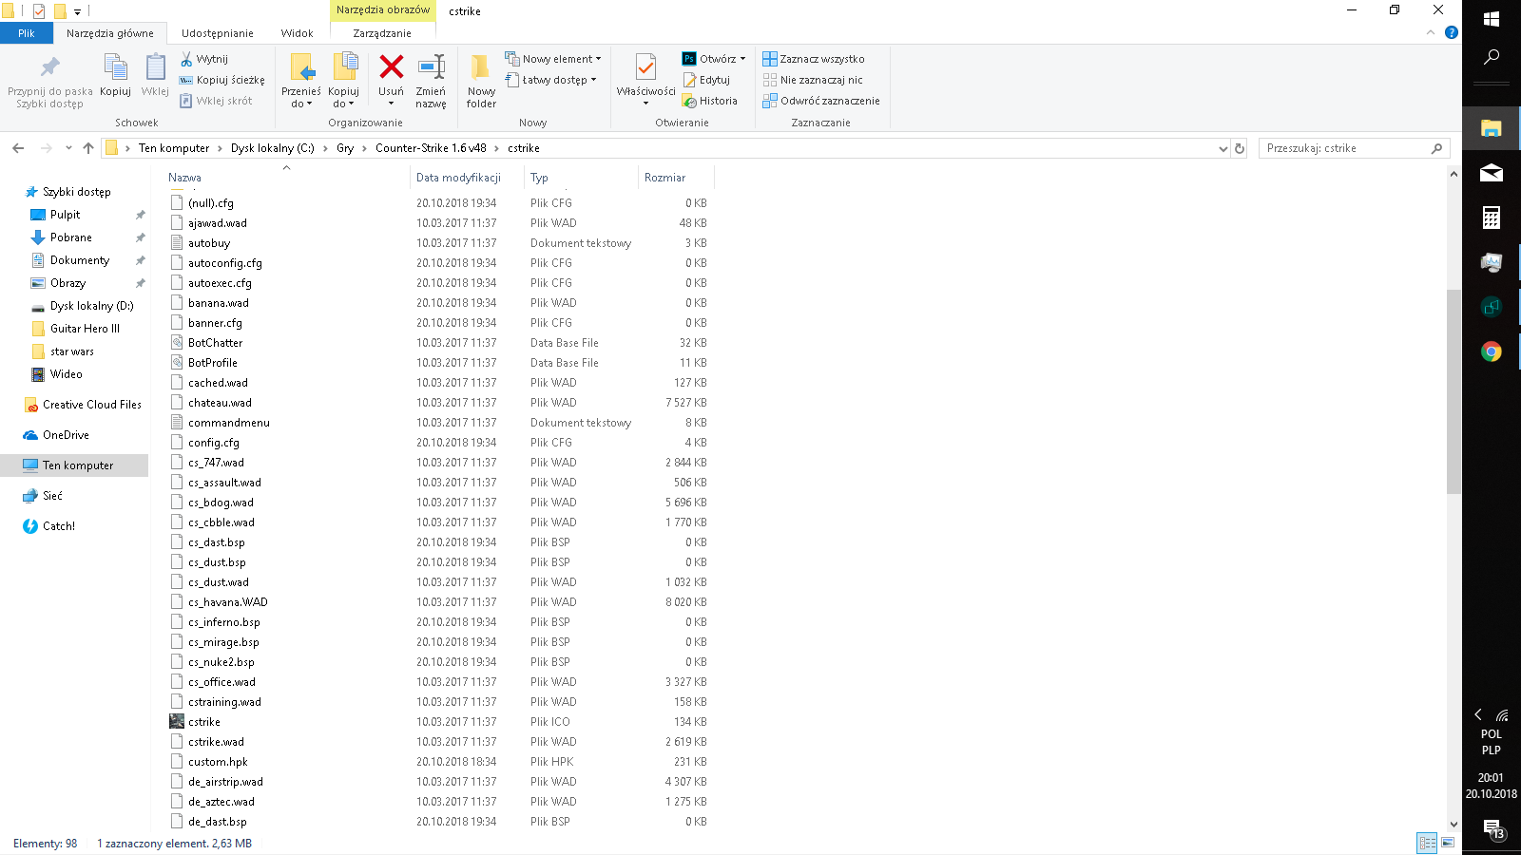The height and width of the screenshot is (855, 1521).
Task: Open the Właściwości properties icon
Action: [645, 68]
